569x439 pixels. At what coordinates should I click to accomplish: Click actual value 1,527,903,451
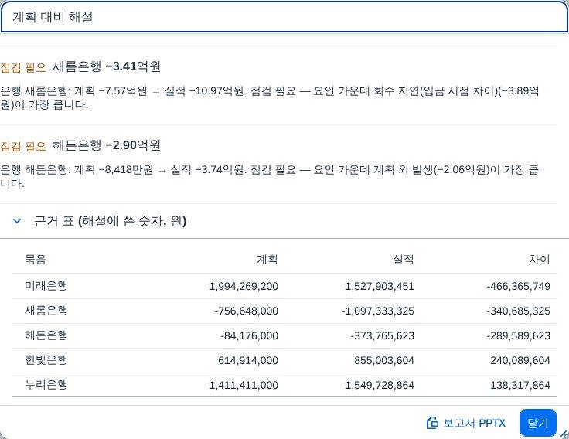pyautogui.click(x=380, y=286)
